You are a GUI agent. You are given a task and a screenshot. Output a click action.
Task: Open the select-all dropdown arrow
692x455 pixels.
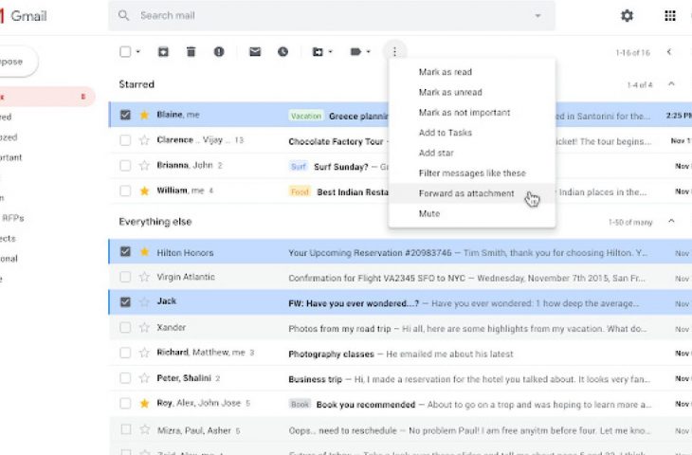(x=138, y=51)
